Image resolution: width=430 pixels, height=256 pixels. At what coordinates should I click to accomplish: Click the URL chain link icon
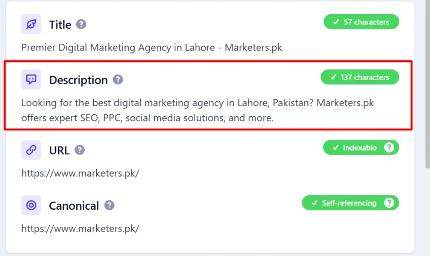31,150
